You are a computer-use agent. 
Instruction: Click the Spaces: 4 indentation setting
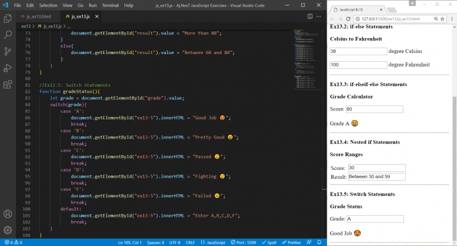156,242
